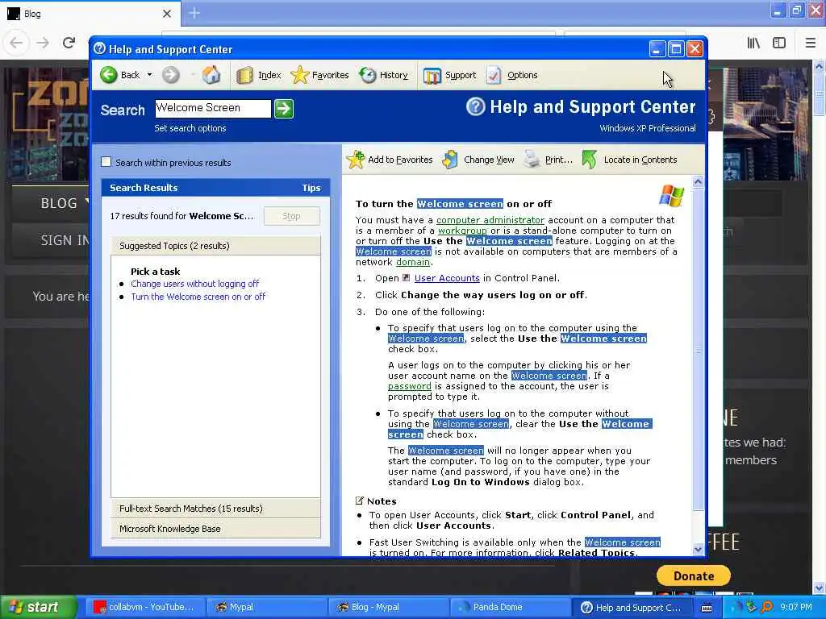Expand Microsoft Knowledge Base section

coord(215,529)
